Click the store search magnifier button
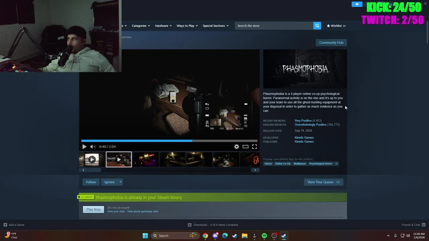This screenshot has width=429, height=241. click(x=317, y=26)
